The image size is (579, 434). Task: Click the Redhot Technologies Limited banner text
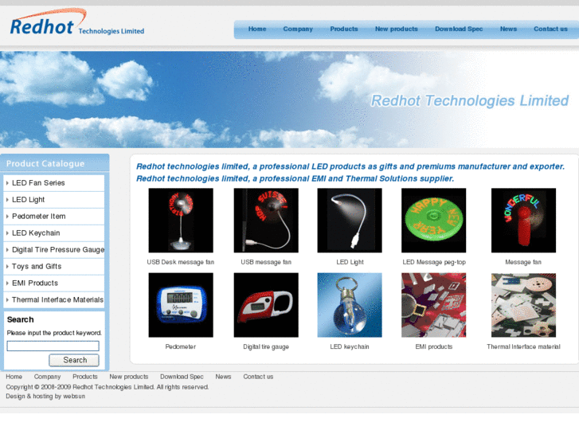pos(470,100)
